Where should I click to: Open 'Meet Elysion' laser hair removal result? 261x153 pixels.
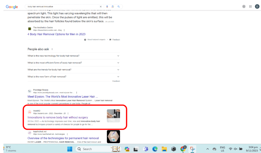tap(63, 97)
